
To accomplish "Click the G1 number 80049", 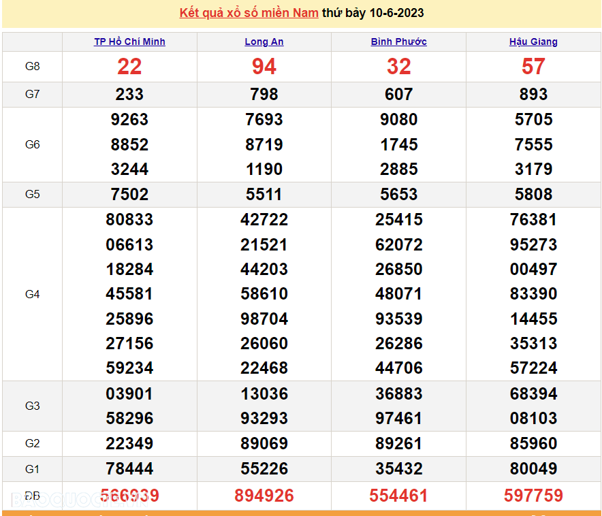I will 533,469.
